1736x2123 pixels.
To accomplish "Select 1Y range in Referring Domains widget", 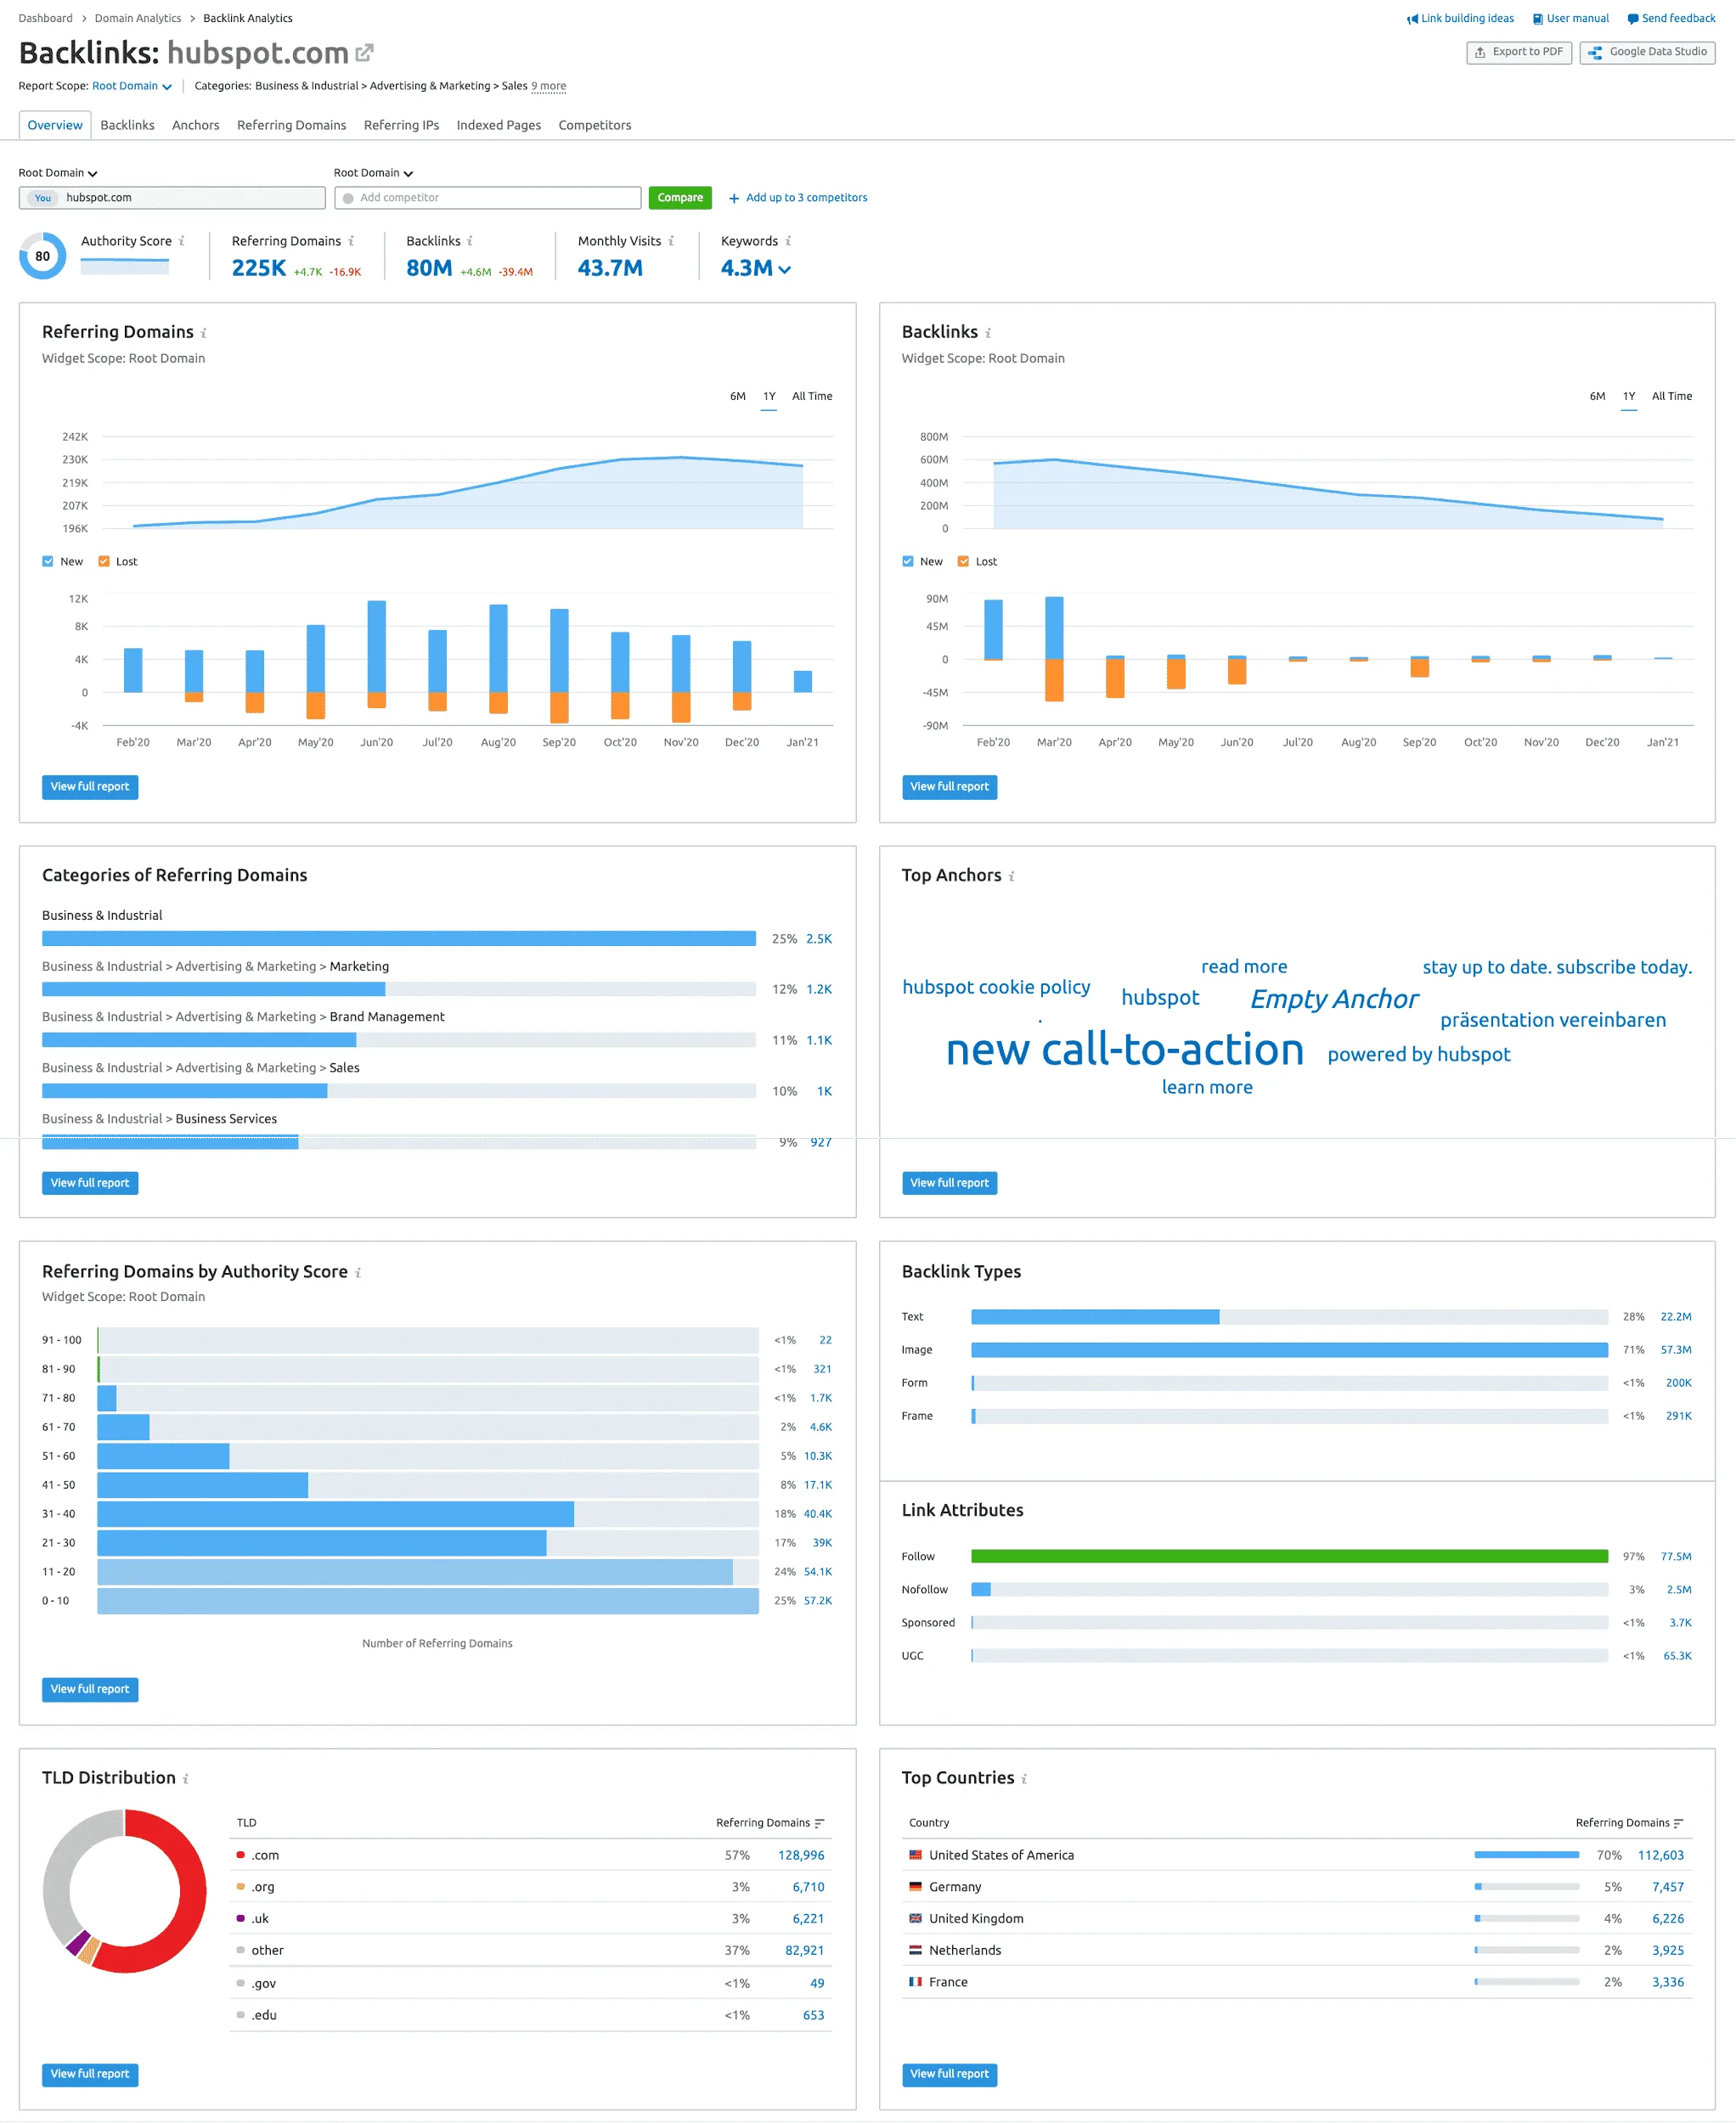I will coord(769,396).
